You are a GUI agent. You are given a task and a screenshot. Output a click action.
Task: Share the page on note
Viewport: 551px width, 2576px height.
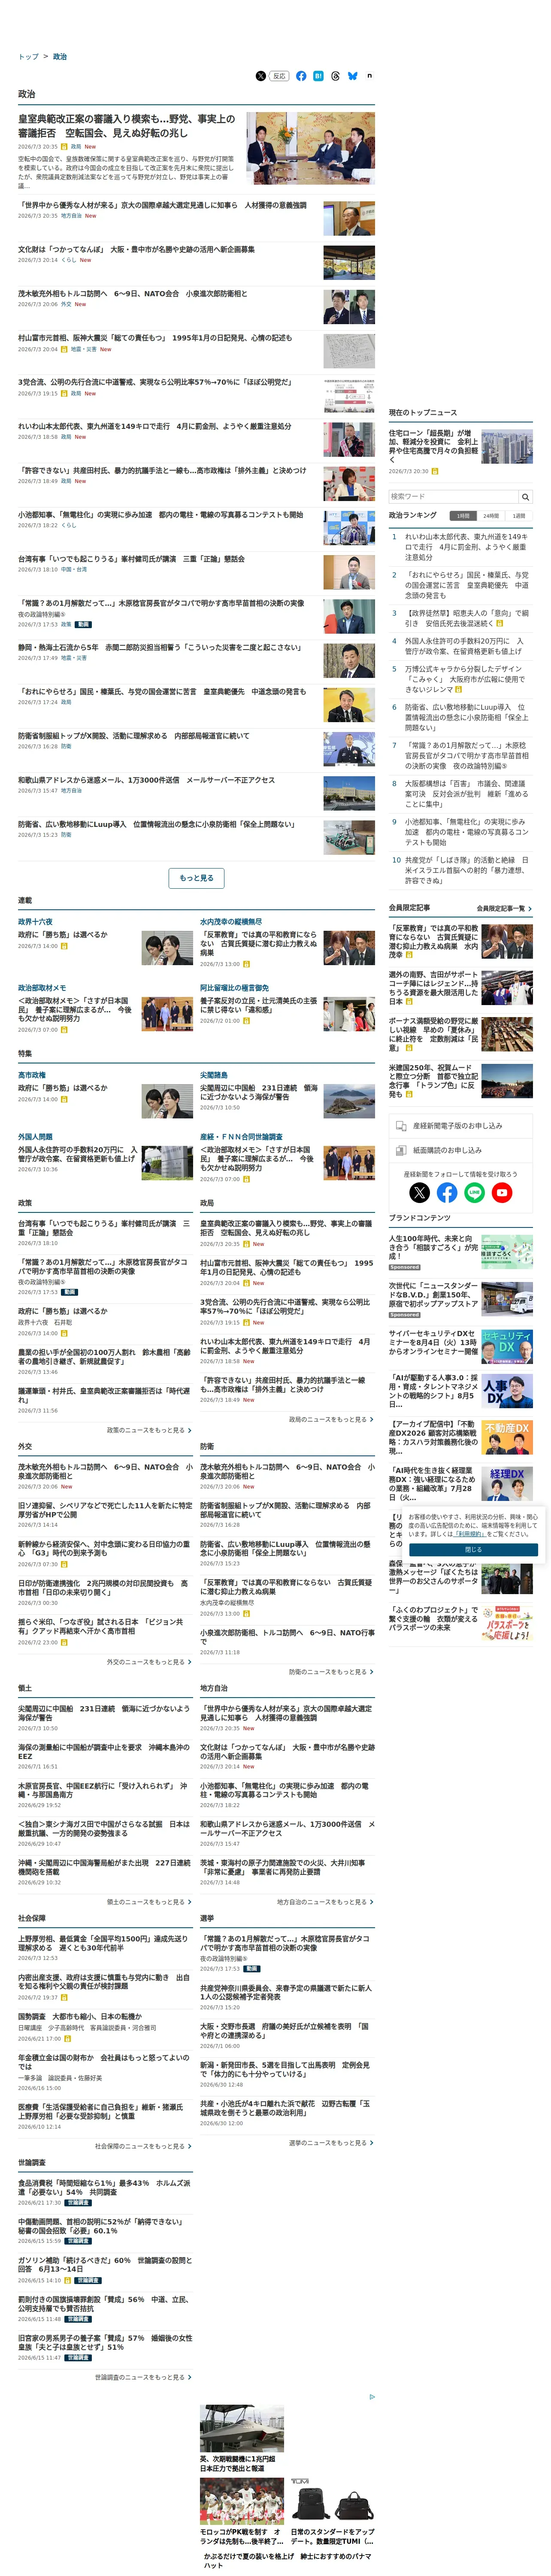pyautogui.click(x=369, y=76)
